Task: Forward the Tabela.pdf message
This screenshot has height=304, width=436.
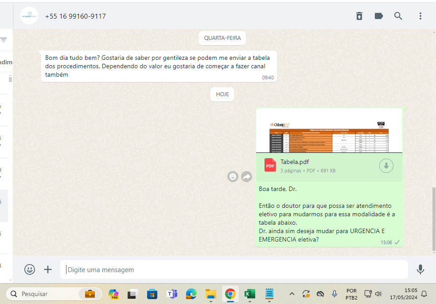Action: pos(246,177)
